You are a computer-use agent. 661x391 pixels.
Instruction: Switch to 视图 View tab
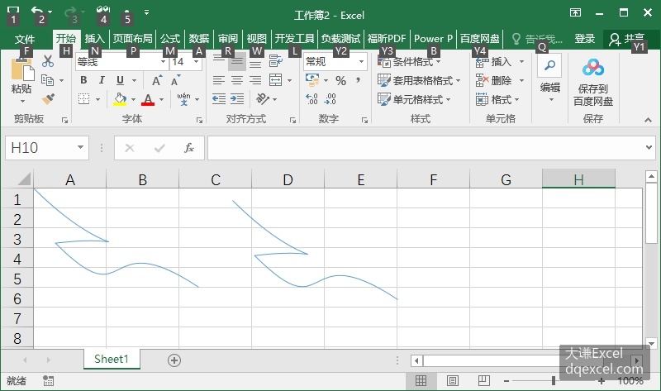coord(257,39)
